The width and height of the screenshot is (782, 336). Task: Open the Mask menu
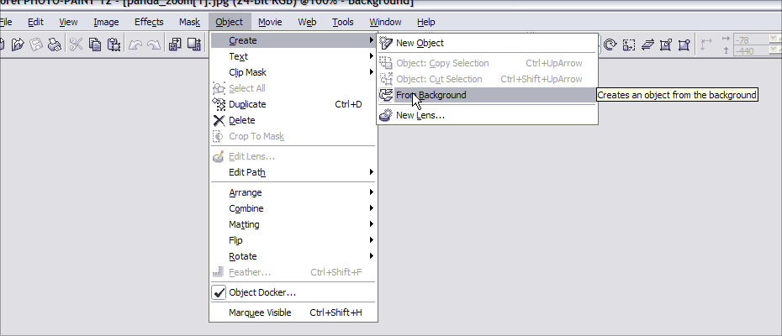tap(189, 22)
